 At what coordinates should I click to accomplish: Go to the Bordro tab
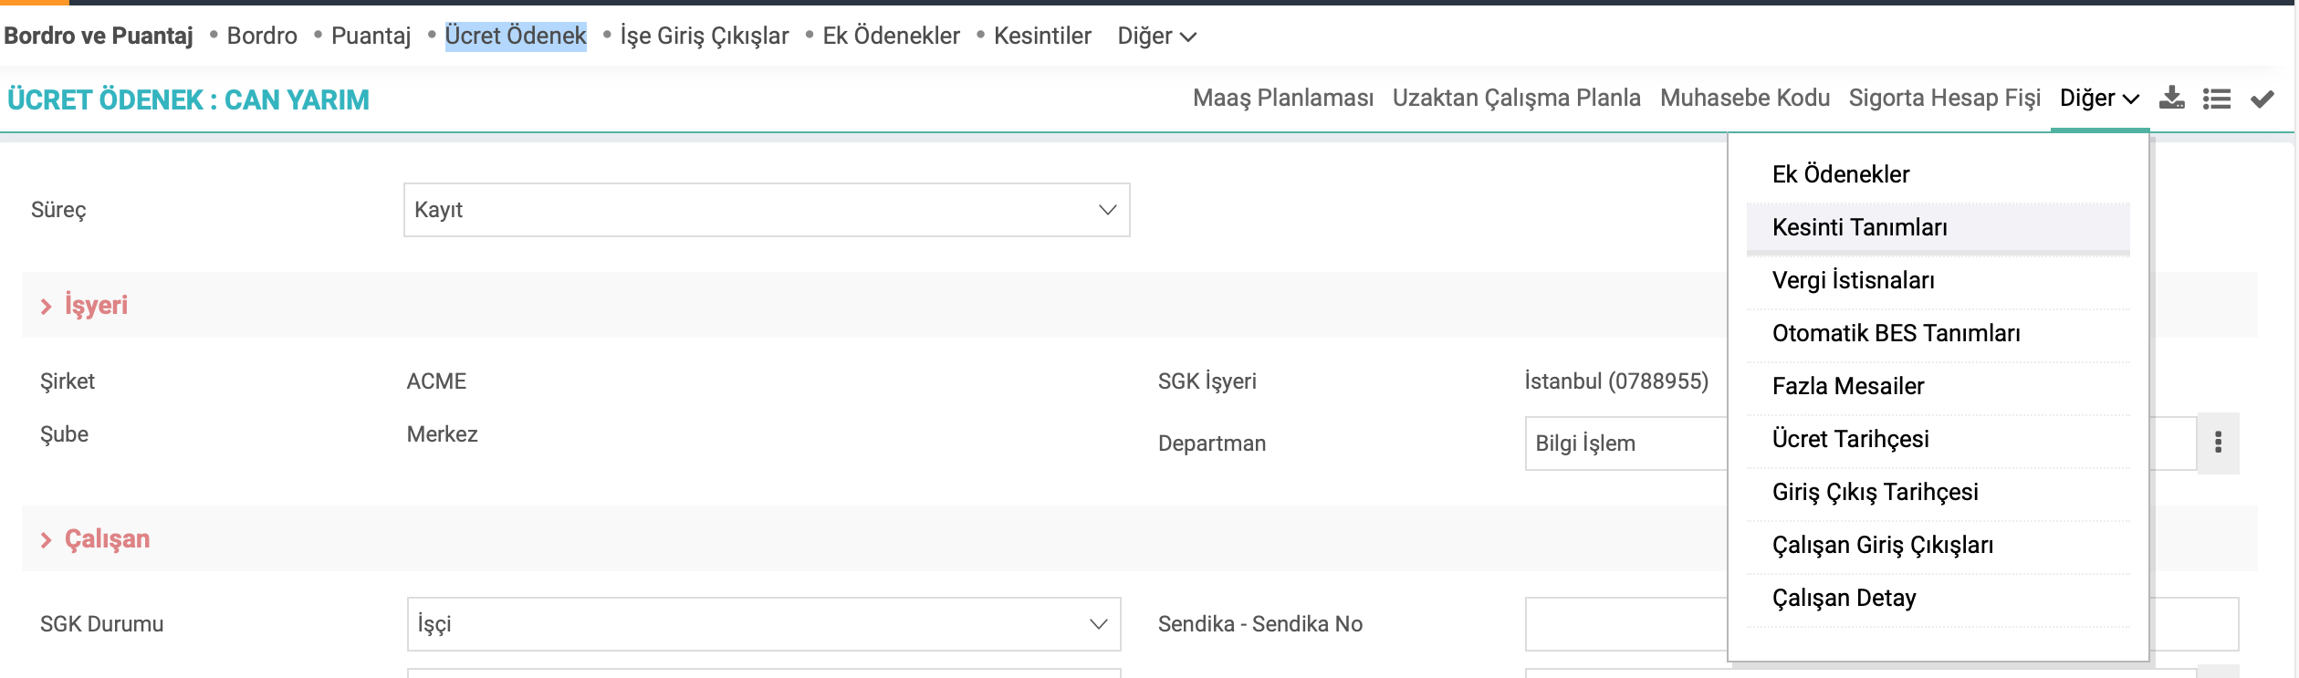click(x=262, y=36)
